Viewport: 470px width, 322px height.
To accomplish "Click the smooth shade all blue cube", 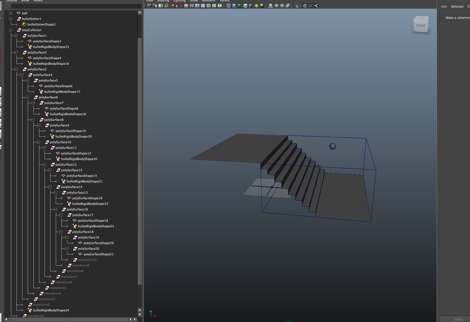I will (x=234, y=6).
